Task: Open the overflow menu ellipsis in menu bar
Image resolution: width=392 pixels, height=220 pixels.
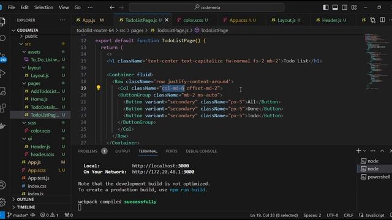Action: pyautogui.click(x=90, y=7)
